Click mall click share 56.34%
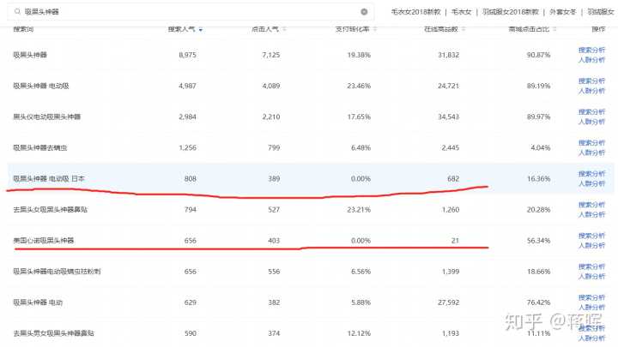 click(x=538, y=241)
